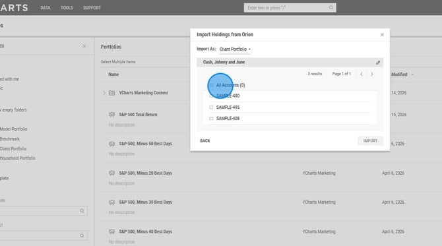Select the SAMPLE-408 account checkbox
Image resolution: width=442 pixels, height=246 pixels.
211,118
